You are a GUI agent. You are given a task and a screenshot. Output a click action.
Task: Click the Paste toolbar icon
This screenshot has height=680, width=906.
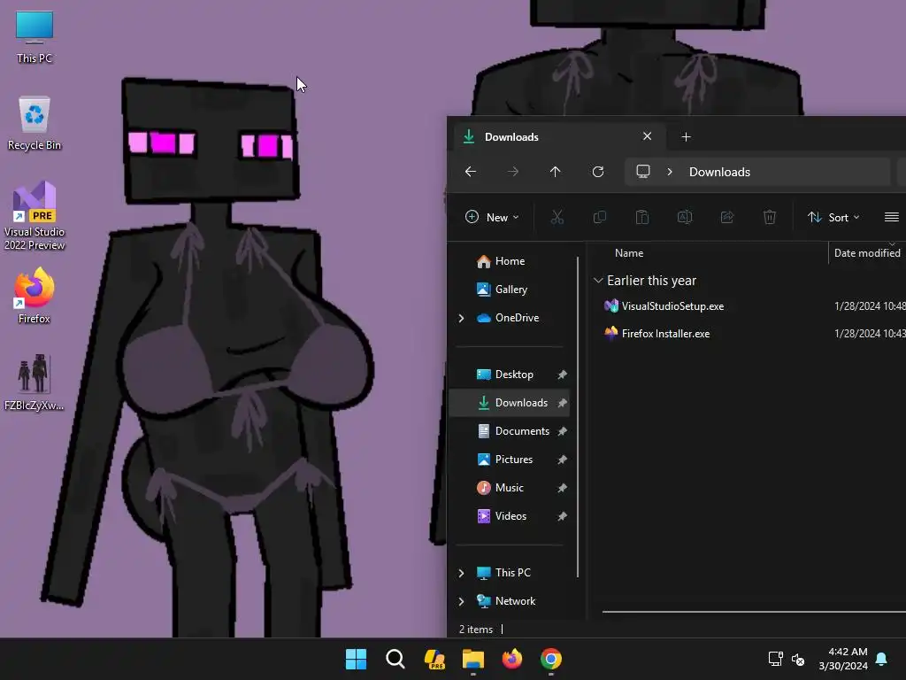(x=642, y=218)
